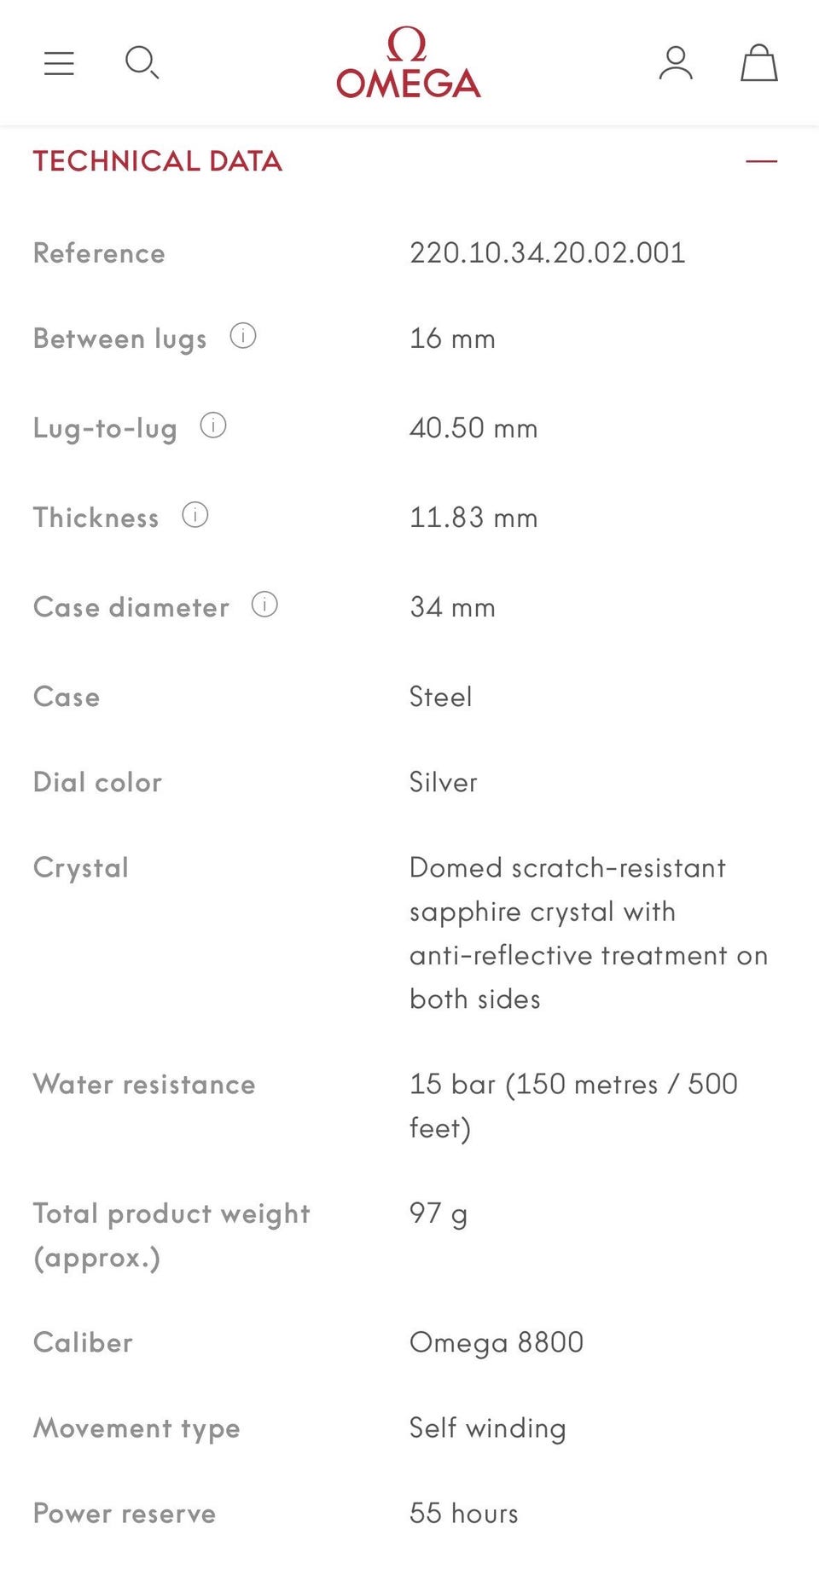Click the Case diameter label
The image size is (819, 1581).
tap(131, 607)
